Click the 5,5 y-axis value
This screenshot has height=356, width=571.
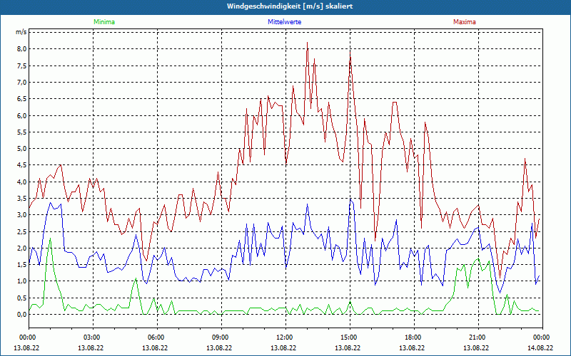click(22, 132)
